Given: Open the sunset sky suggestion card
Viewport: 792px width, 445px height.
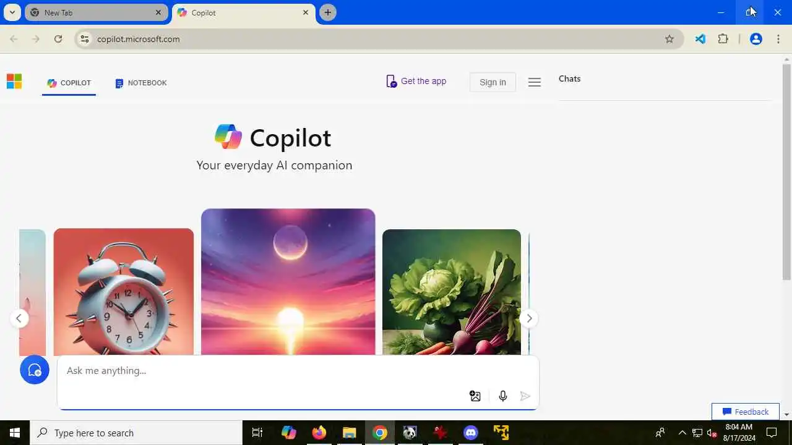Looking at the screenshot, I should coord(288,282).
